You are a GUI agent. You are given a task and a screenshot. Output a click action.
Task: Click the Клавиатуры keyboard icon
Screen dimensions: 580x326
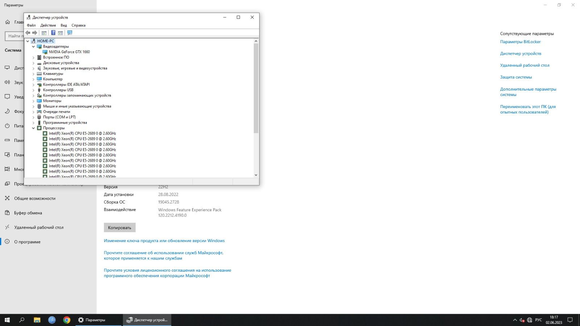pos(39,74)
